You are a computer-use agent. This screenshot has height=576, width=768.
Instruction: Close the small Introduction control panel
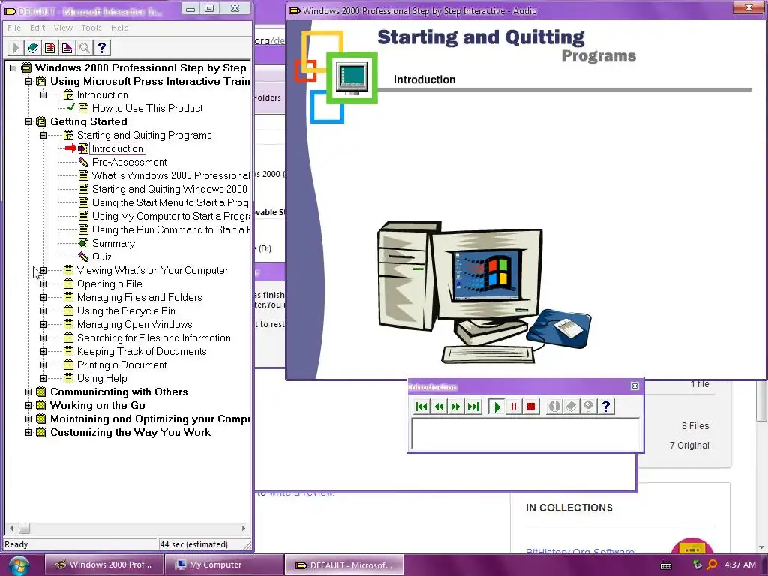634,386
